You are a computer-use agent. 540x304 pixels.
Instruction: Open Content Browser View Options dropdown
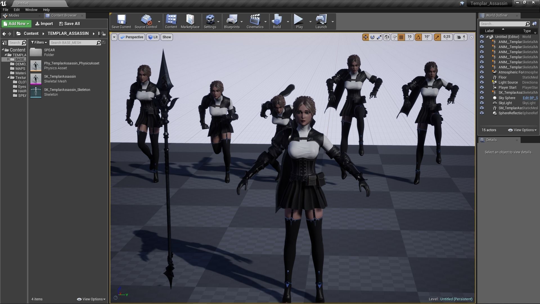(x=91, y=299)
